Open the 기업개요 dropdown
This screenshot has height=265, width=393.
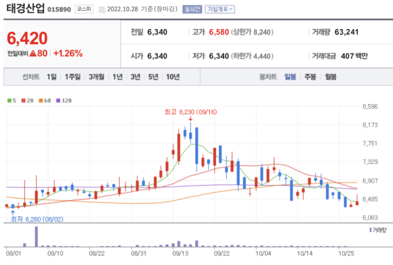[x=220, y=9]
